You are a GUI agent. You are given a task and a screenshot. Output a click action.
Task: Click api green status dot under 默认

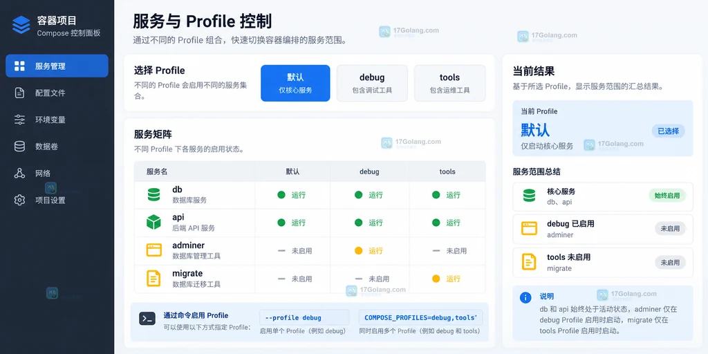(x=281, y=223)
